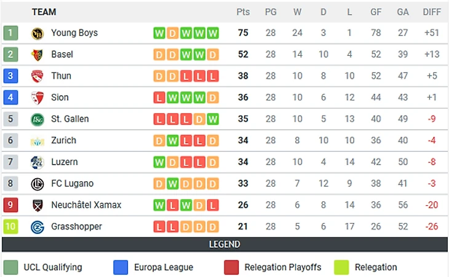Click the GF column header

click(376, 12)
